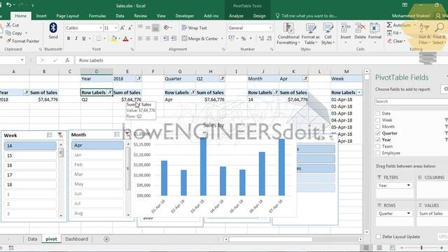Enable Defer Layout Update checkbox
The image size is (448, 252).
[x=378, y=237]
